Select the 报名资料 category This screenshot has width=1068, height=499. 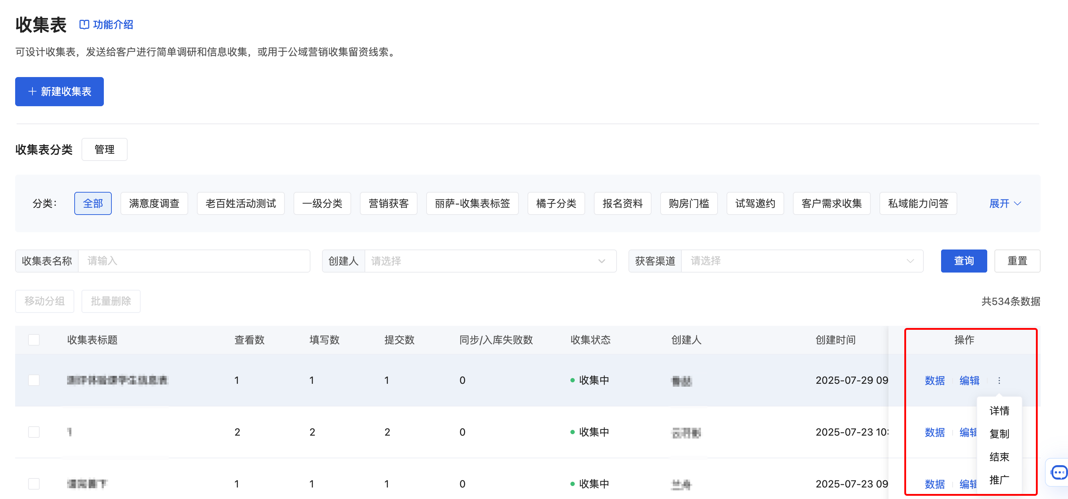coord(622,203)
